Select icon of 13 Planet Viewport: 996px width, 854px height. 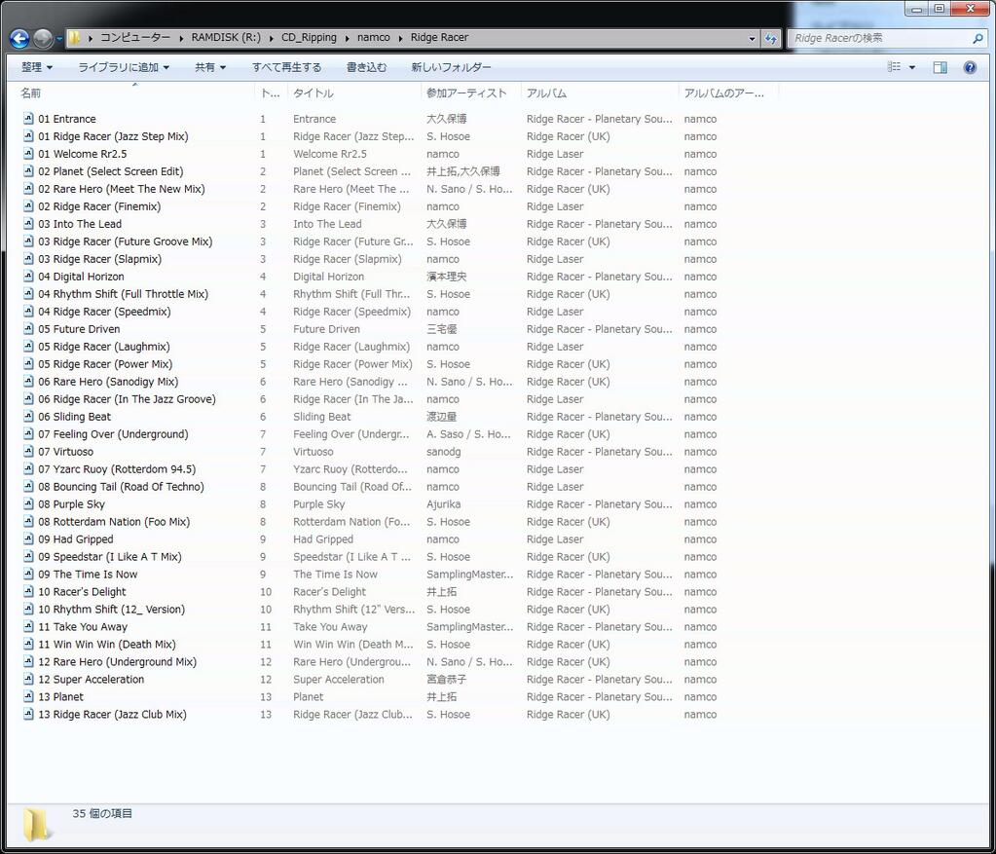28,696
